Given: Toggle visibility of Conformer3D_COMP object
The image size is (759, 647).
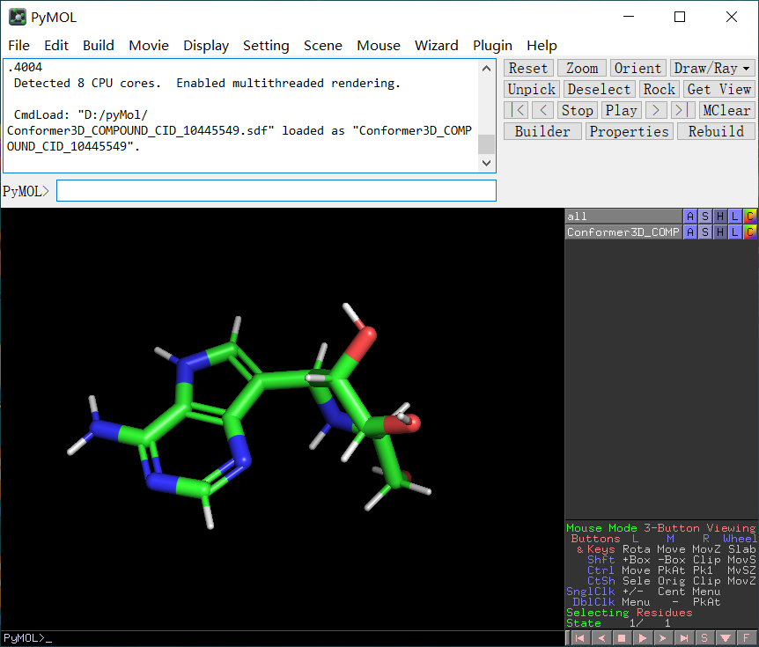Looking at the screenshot, I should (623, 232).
